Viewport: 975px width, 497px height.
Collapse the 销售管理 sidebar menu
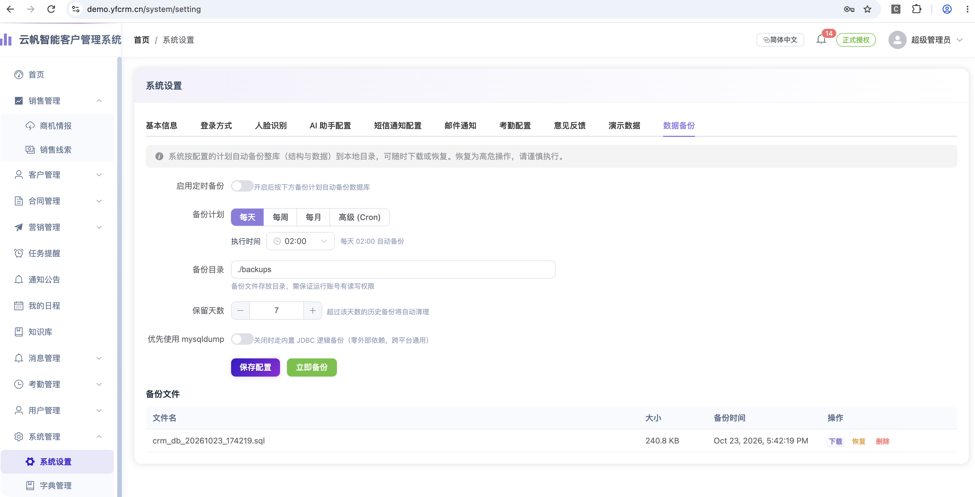tap(99, 101)
